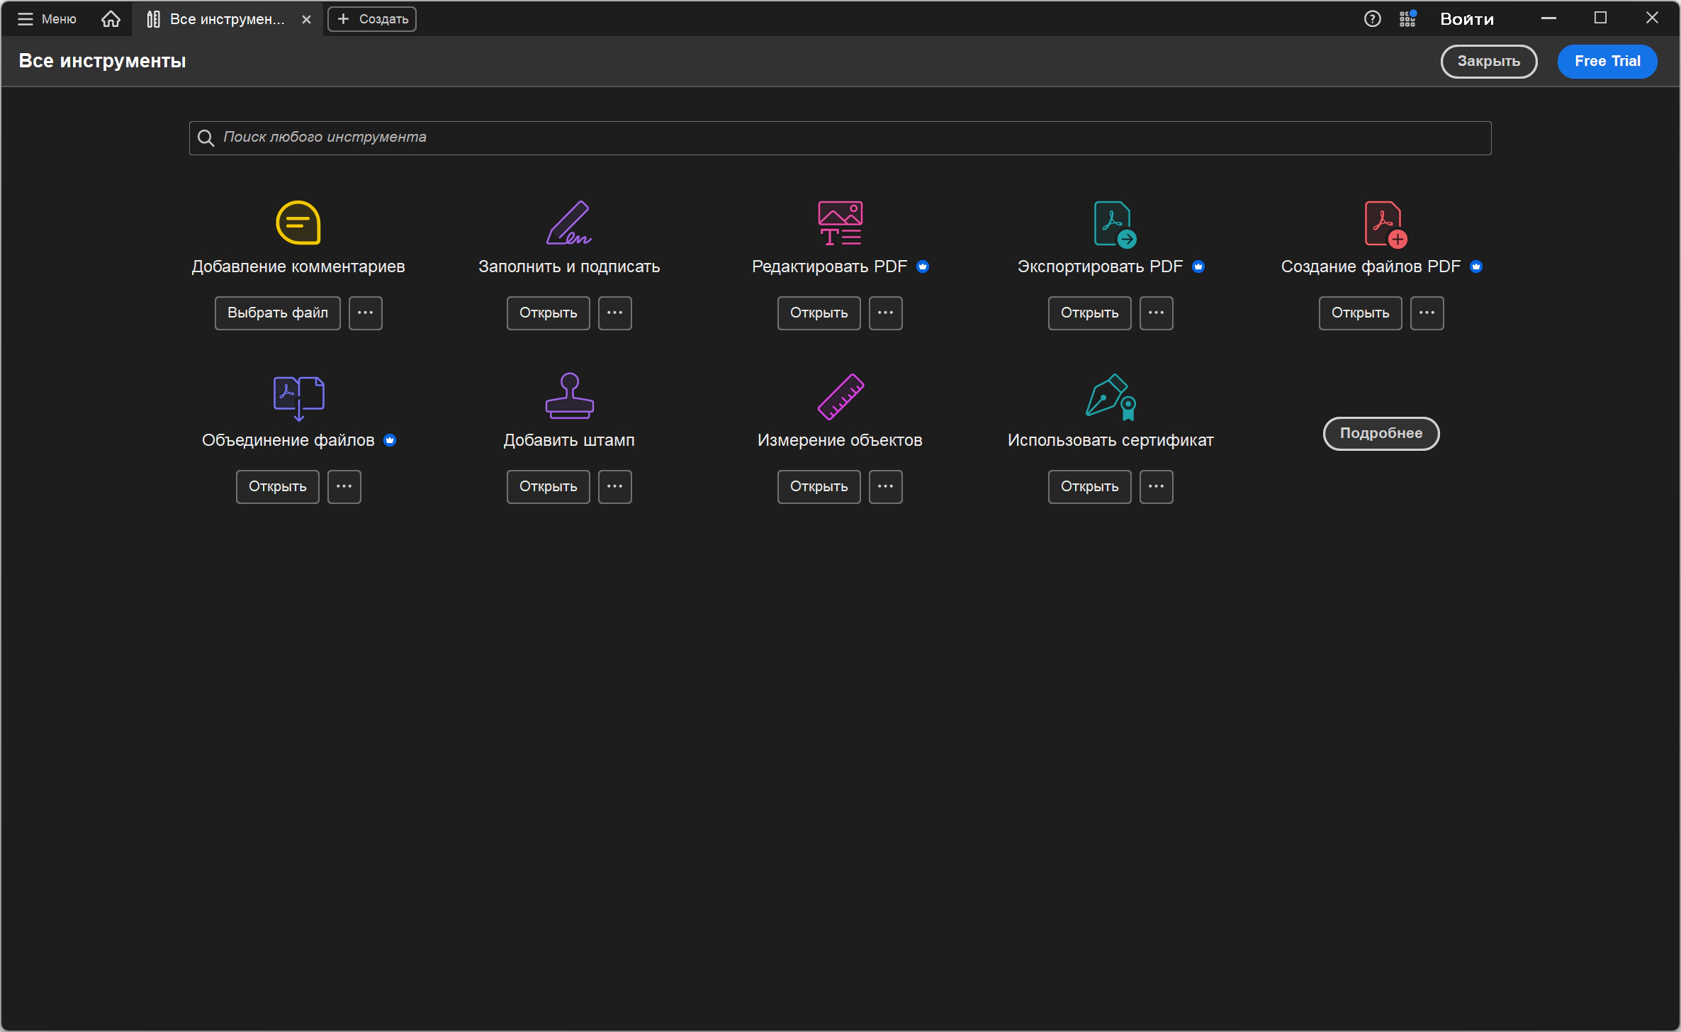Click the Free Trial button
This screenshot has width=1681, height=1032.
tap(1607, 61)
